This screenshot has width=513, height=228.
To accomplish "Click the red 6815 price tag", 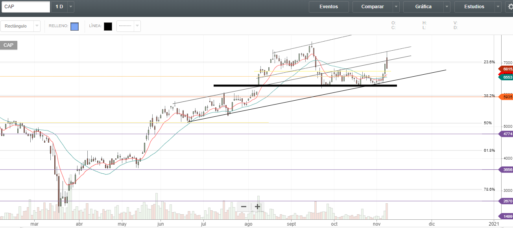I will click(x=506, y=69).
